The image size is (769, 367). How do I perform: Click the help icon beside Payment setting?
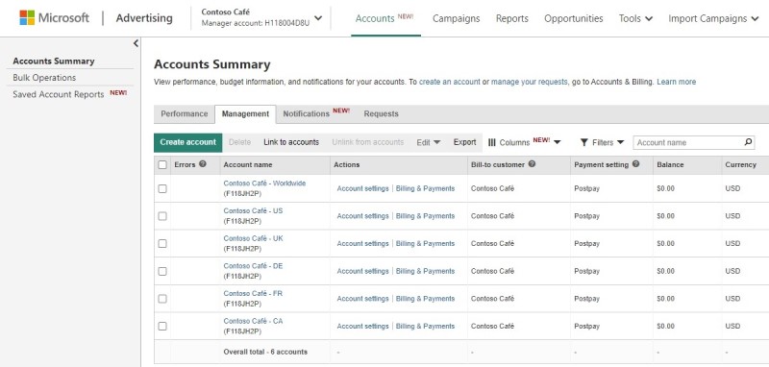pos(635,164)
